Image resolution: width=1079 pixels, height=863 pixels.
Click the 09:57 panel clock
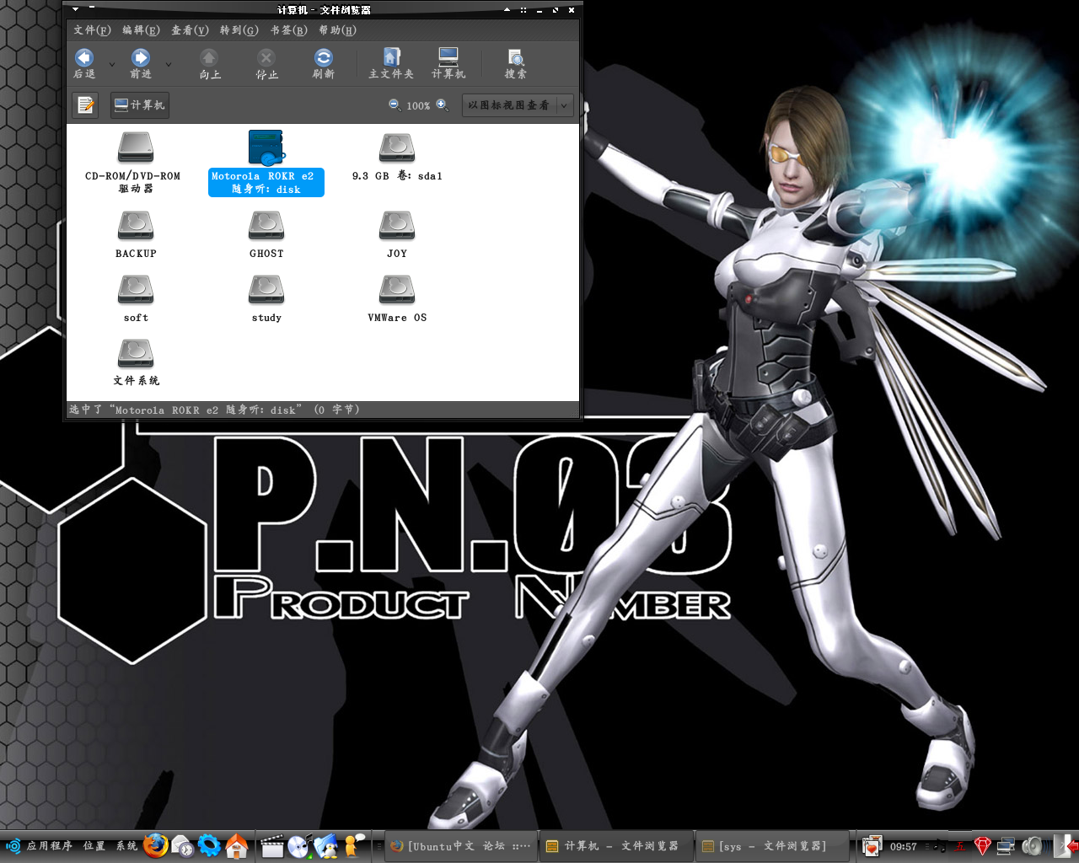[x=904, y=847]
